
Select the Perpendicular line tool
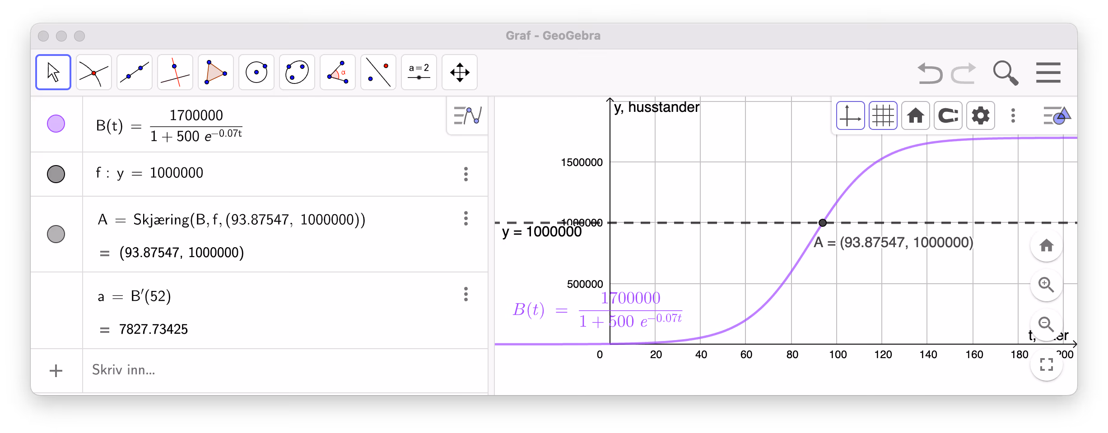coord(175,72)
